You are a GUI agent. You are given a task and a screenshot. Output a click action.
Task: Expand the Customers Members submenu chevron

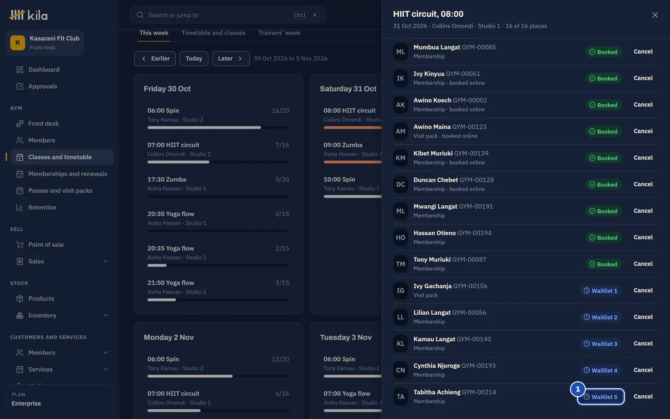pyautogui.click(x=106, y=353)
